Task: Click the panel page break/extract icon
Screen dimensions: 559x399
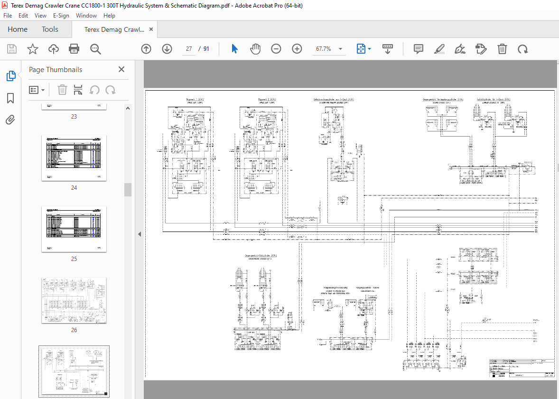Action: pos(78,90)
